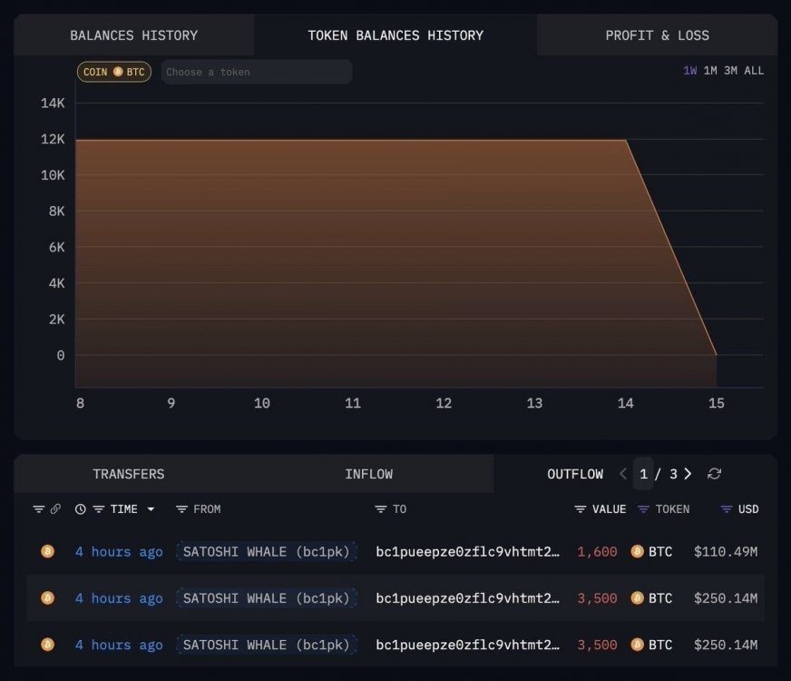The width and height of the screenshot is (791, 681).
Task: Select the 1W time range
Action: [x=690, y=71]
